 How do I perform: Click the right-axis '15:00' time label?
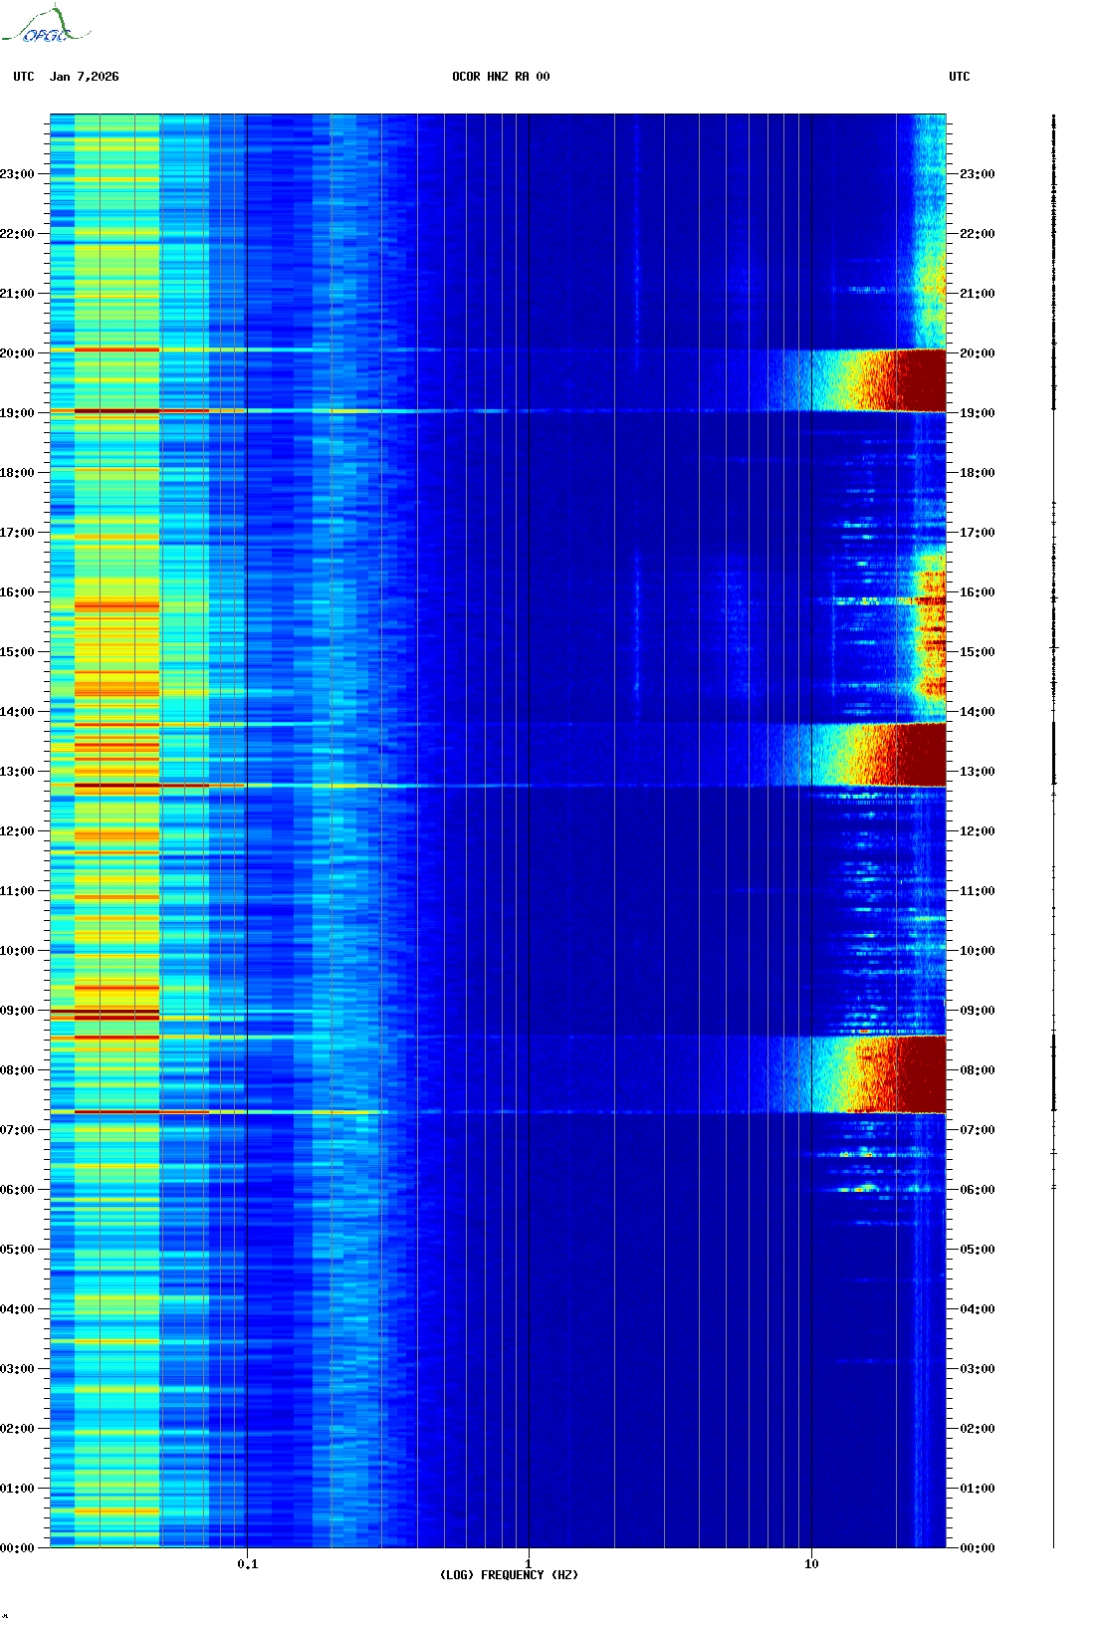click(x=978, y=652)
